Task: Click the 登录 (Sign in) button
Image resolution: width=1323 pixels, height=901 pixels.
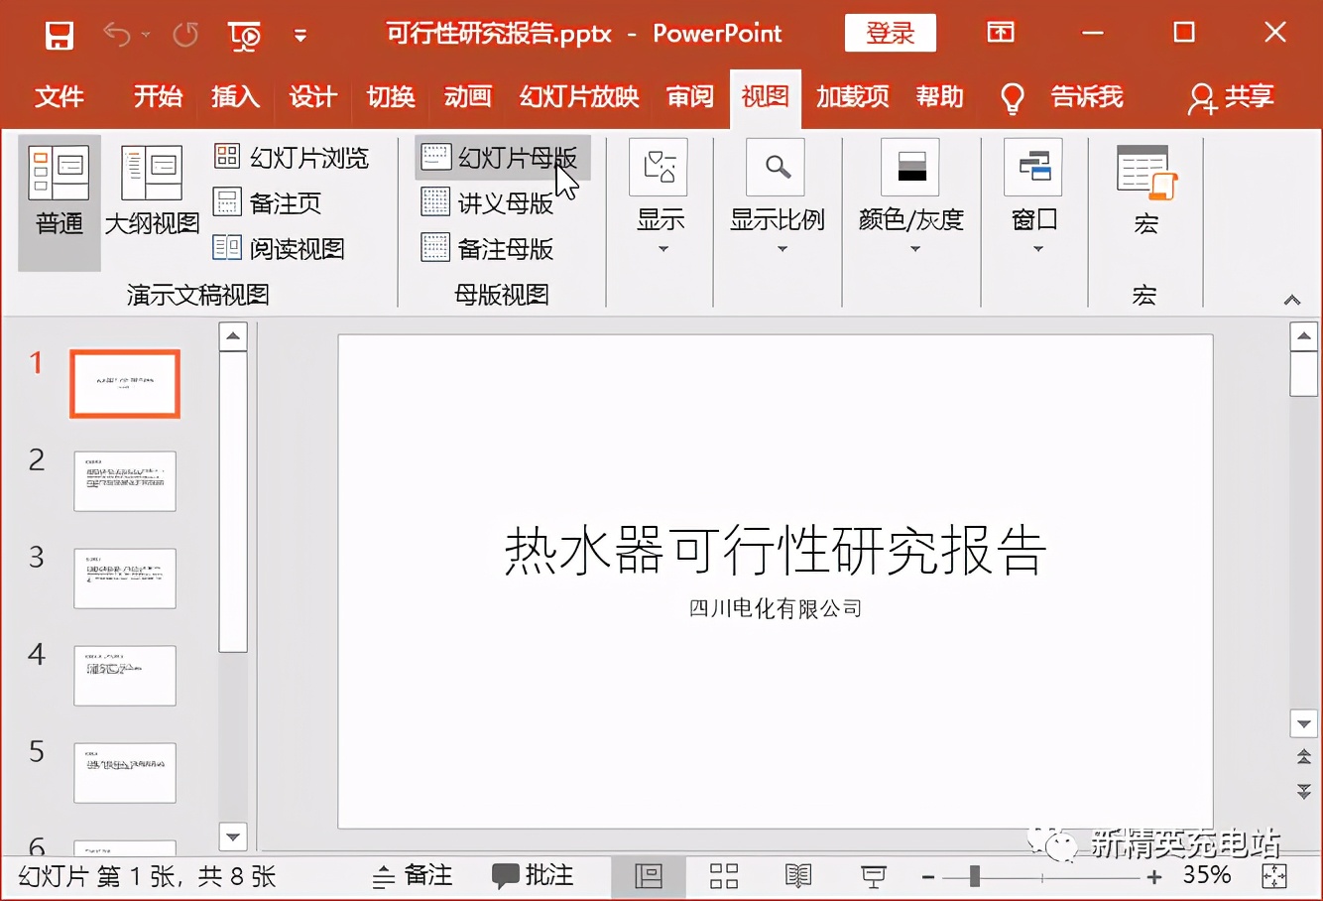Action: [890, 32]
